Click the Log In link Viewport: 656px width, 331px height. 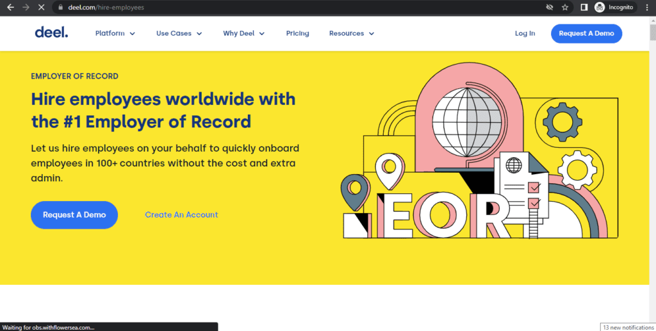525,33
